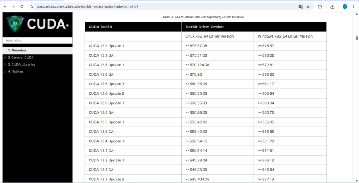Click Windows driver value >=576.57
The image size is (359, 183).
pos(266,46)
